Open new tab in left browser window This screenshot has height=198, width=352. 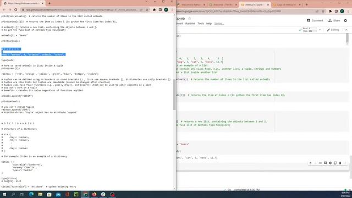tap(50, 3)
